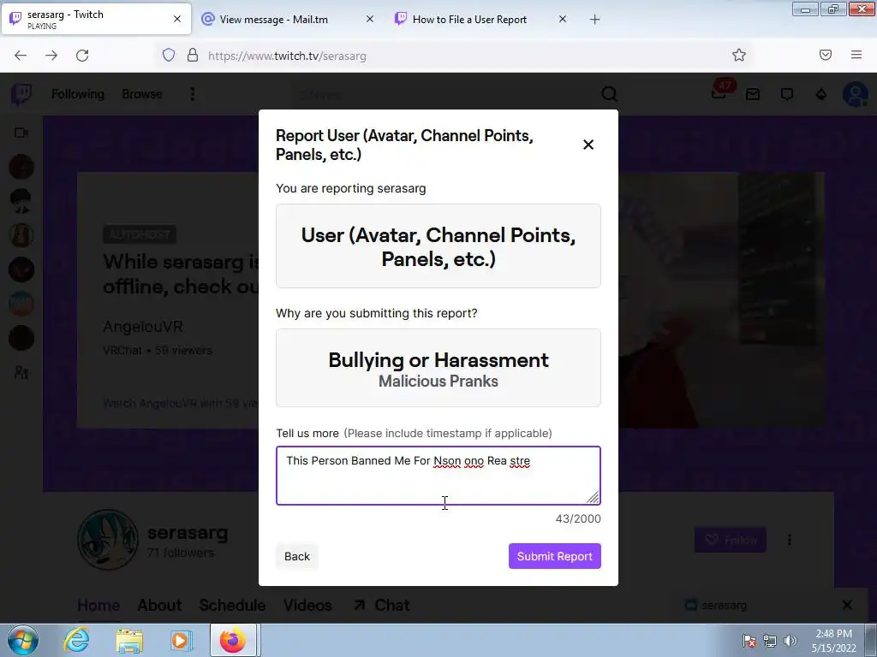Click the system tray volume speaker icon
This screenshot has width=877, height=657.
(x=790, y=640)
